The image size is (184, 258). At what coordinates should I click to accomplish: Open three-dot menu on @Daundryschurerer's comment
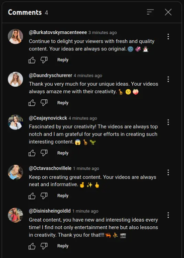[168, 79]
